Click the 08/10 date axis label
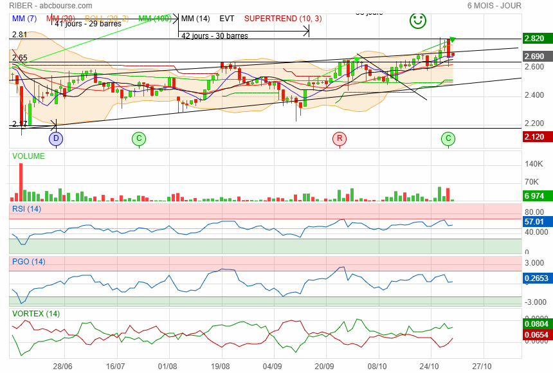The image size is (553, 373). (377, 367)
